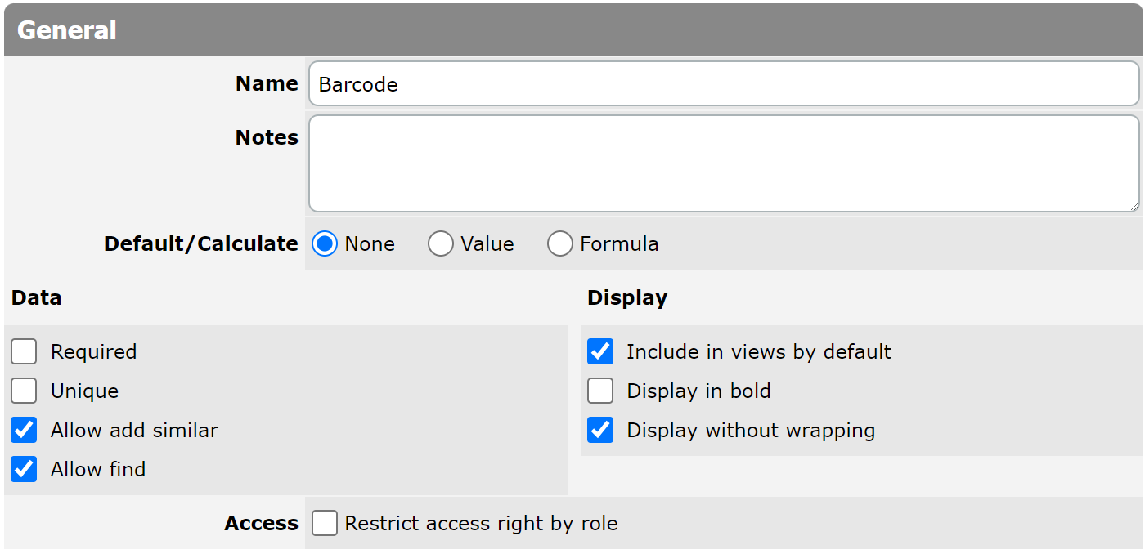
Task: Click the Display section heading
Action: coord(627,297)
